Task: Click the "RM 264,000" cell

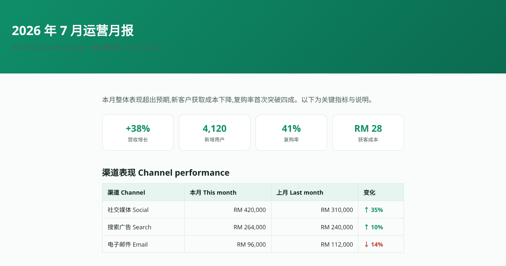Action: 228,227
